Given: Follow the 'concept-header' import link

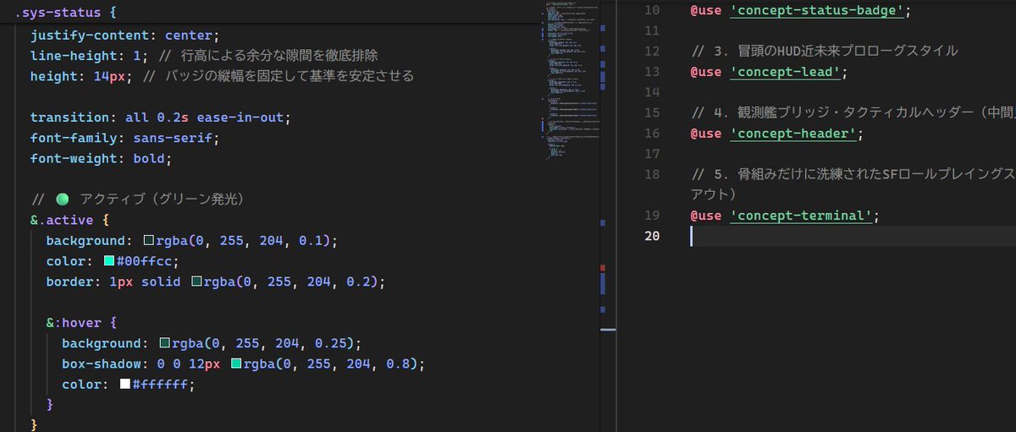Looking at the screenshot, I should coord(794,134).
